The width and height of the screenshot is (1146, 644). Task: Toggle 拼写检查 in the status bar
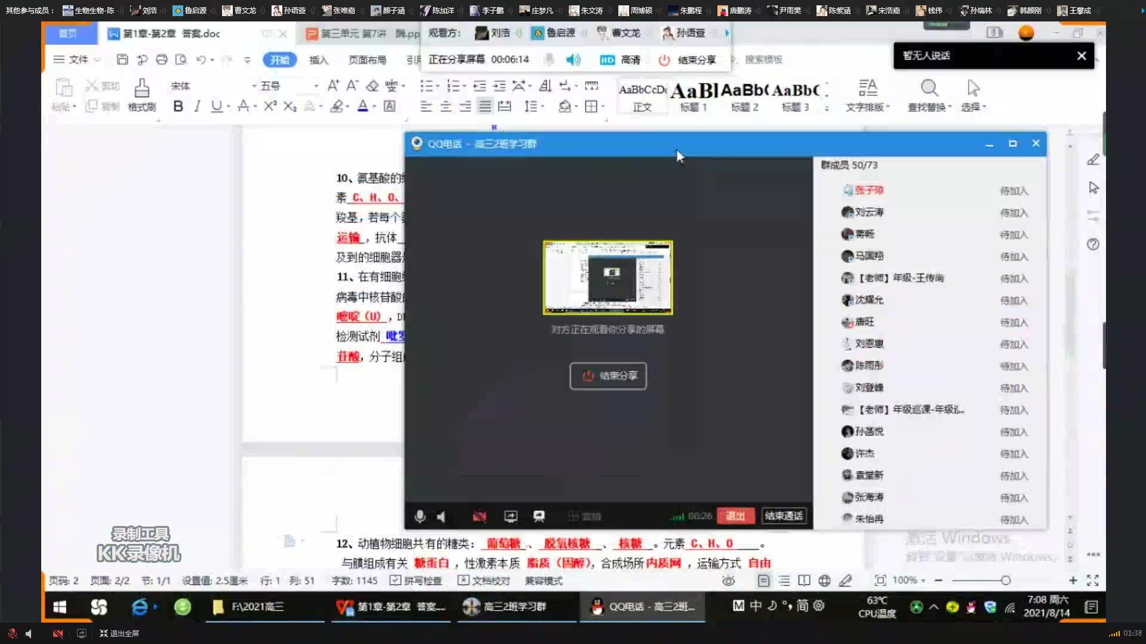[415, 580]
